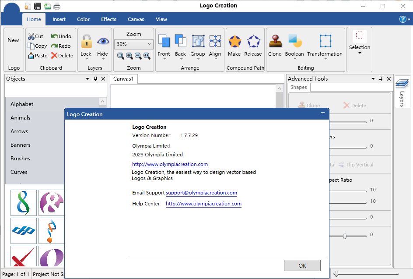Click the first magnifier icon under zoom box
Screen dimensions: 413x279
(x=121, y=56)
